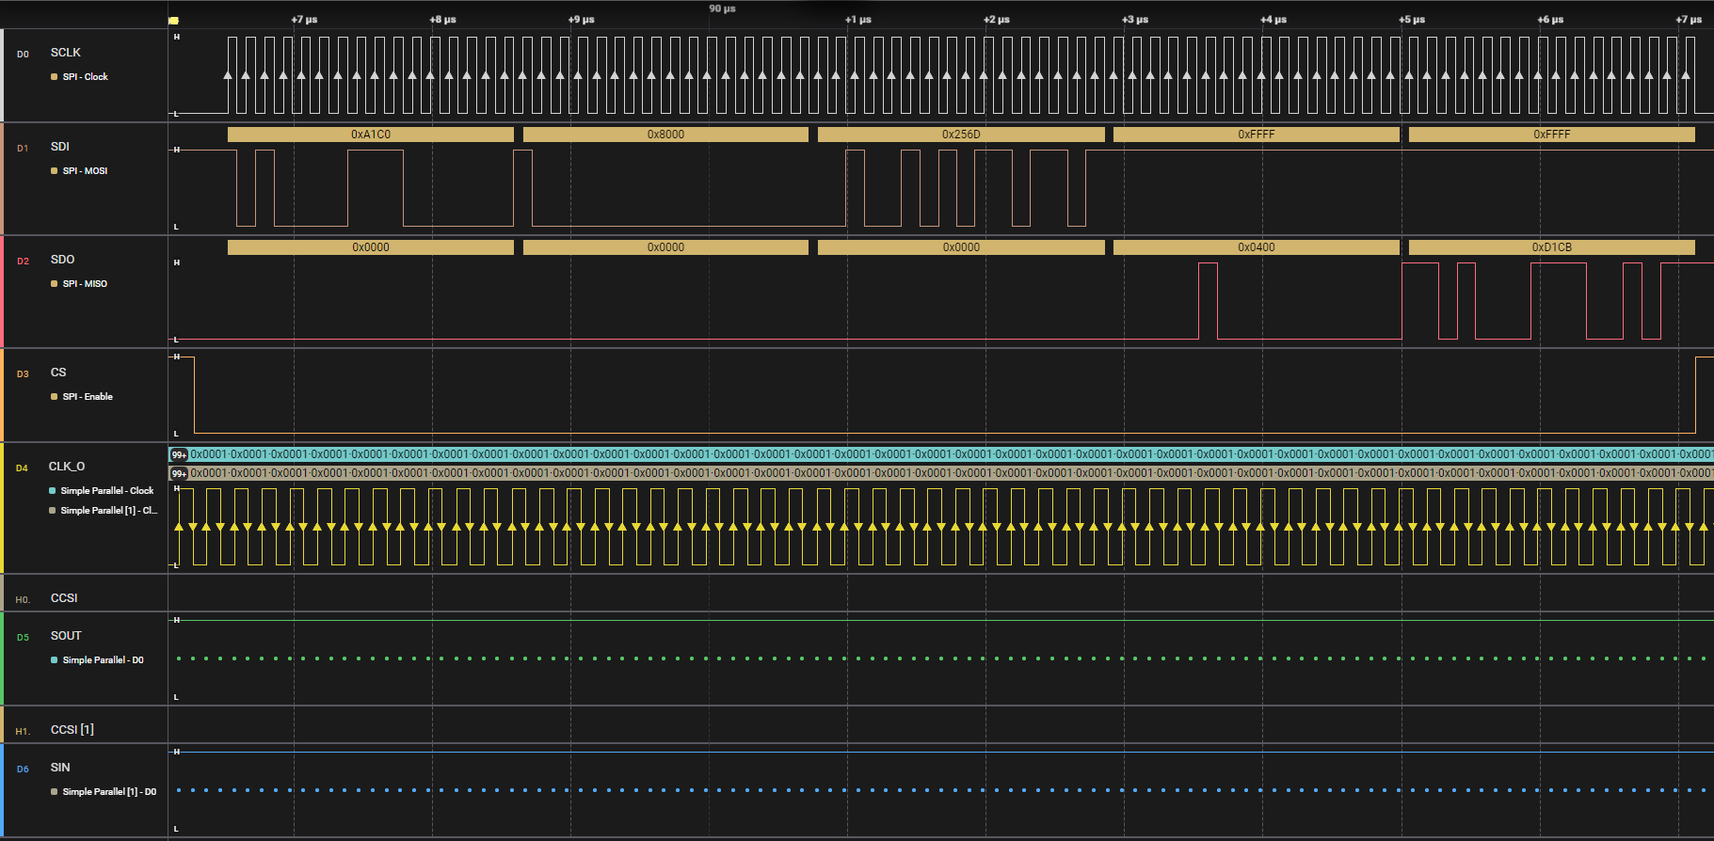This screenshot has height=841, width=1714.
Task: Select the 0x256D decoded MOSI frame
Action: (x=961, y=135)
